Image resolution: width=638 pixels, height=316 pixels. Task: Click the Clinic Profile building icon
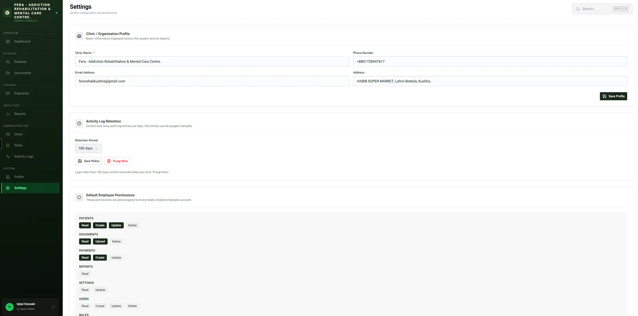tap(79, 36)
